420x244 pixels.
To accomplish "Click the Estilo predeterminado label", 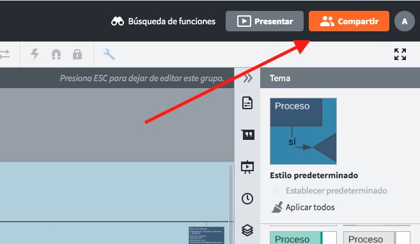I will [x=314, y=175].
